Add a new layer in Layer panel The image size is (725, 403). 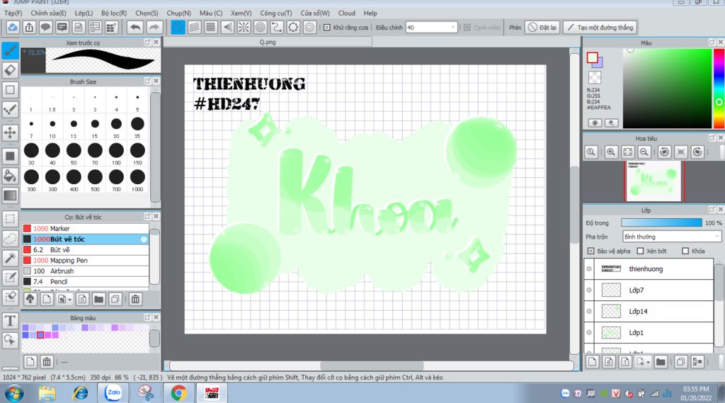(593, 362)
